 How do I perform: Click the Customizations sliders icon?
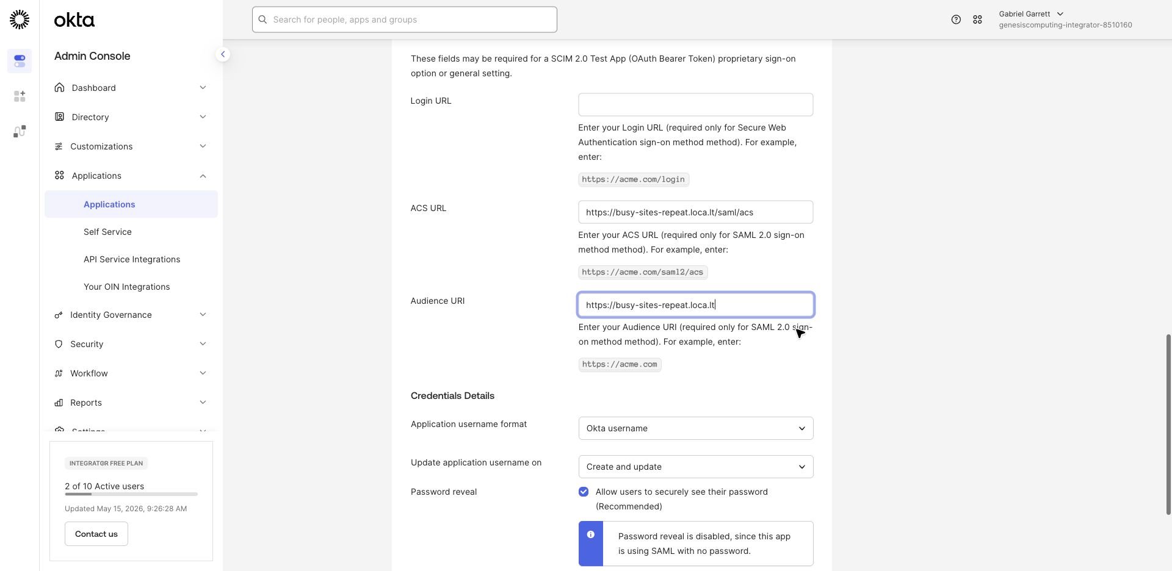pyautogui.click(x=59, y=146)
